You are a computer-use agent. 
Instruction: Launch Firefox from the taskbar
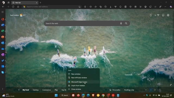(x=78, y=95)
